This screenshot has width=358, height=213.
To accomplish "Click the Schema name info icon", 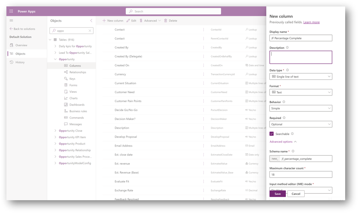I will pos(293,151).
